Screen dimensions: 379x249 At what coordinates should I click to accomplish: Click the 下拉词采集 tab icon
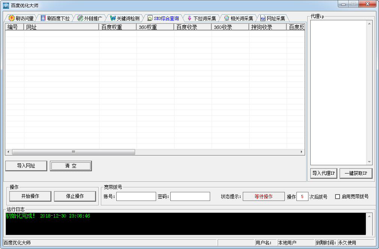pyautogui.click(x=189, y=18)
